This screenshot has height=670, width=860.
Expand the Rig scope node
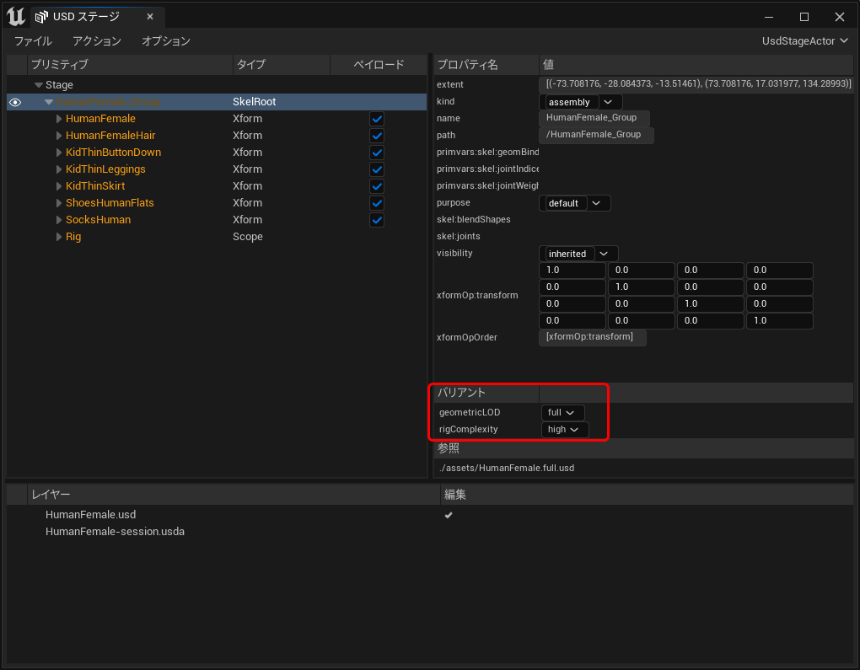[x=59, y=237]
